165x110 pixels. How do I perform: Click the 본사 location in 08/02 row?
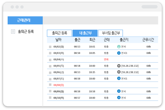tap(124, 47)
